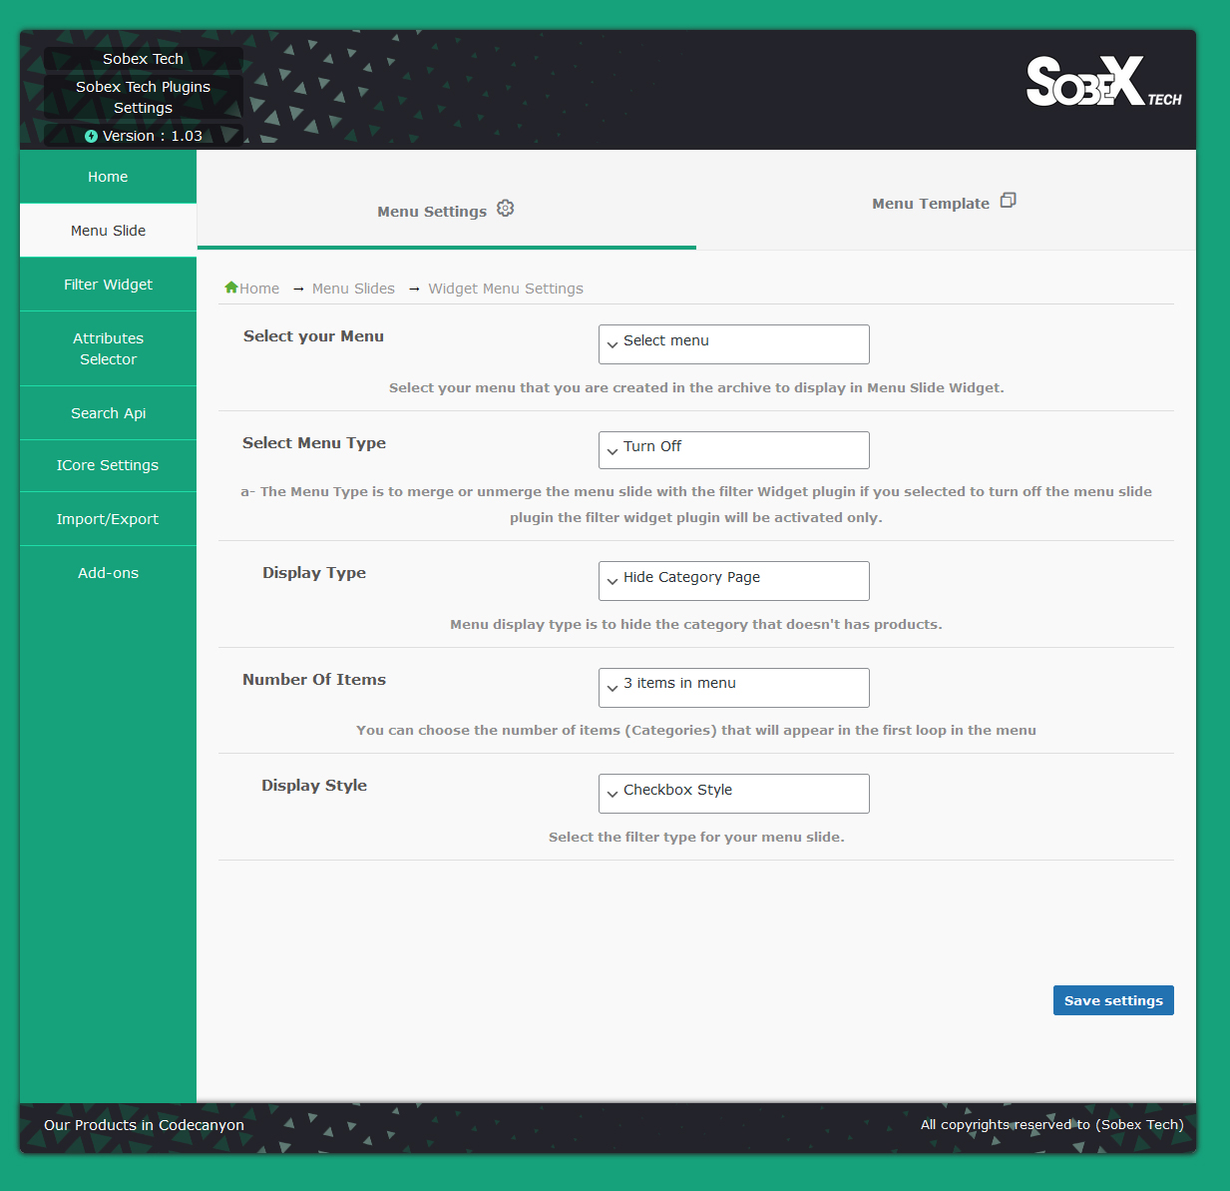
Task: Click the version lightning icon
Action: tap(92, 136)
